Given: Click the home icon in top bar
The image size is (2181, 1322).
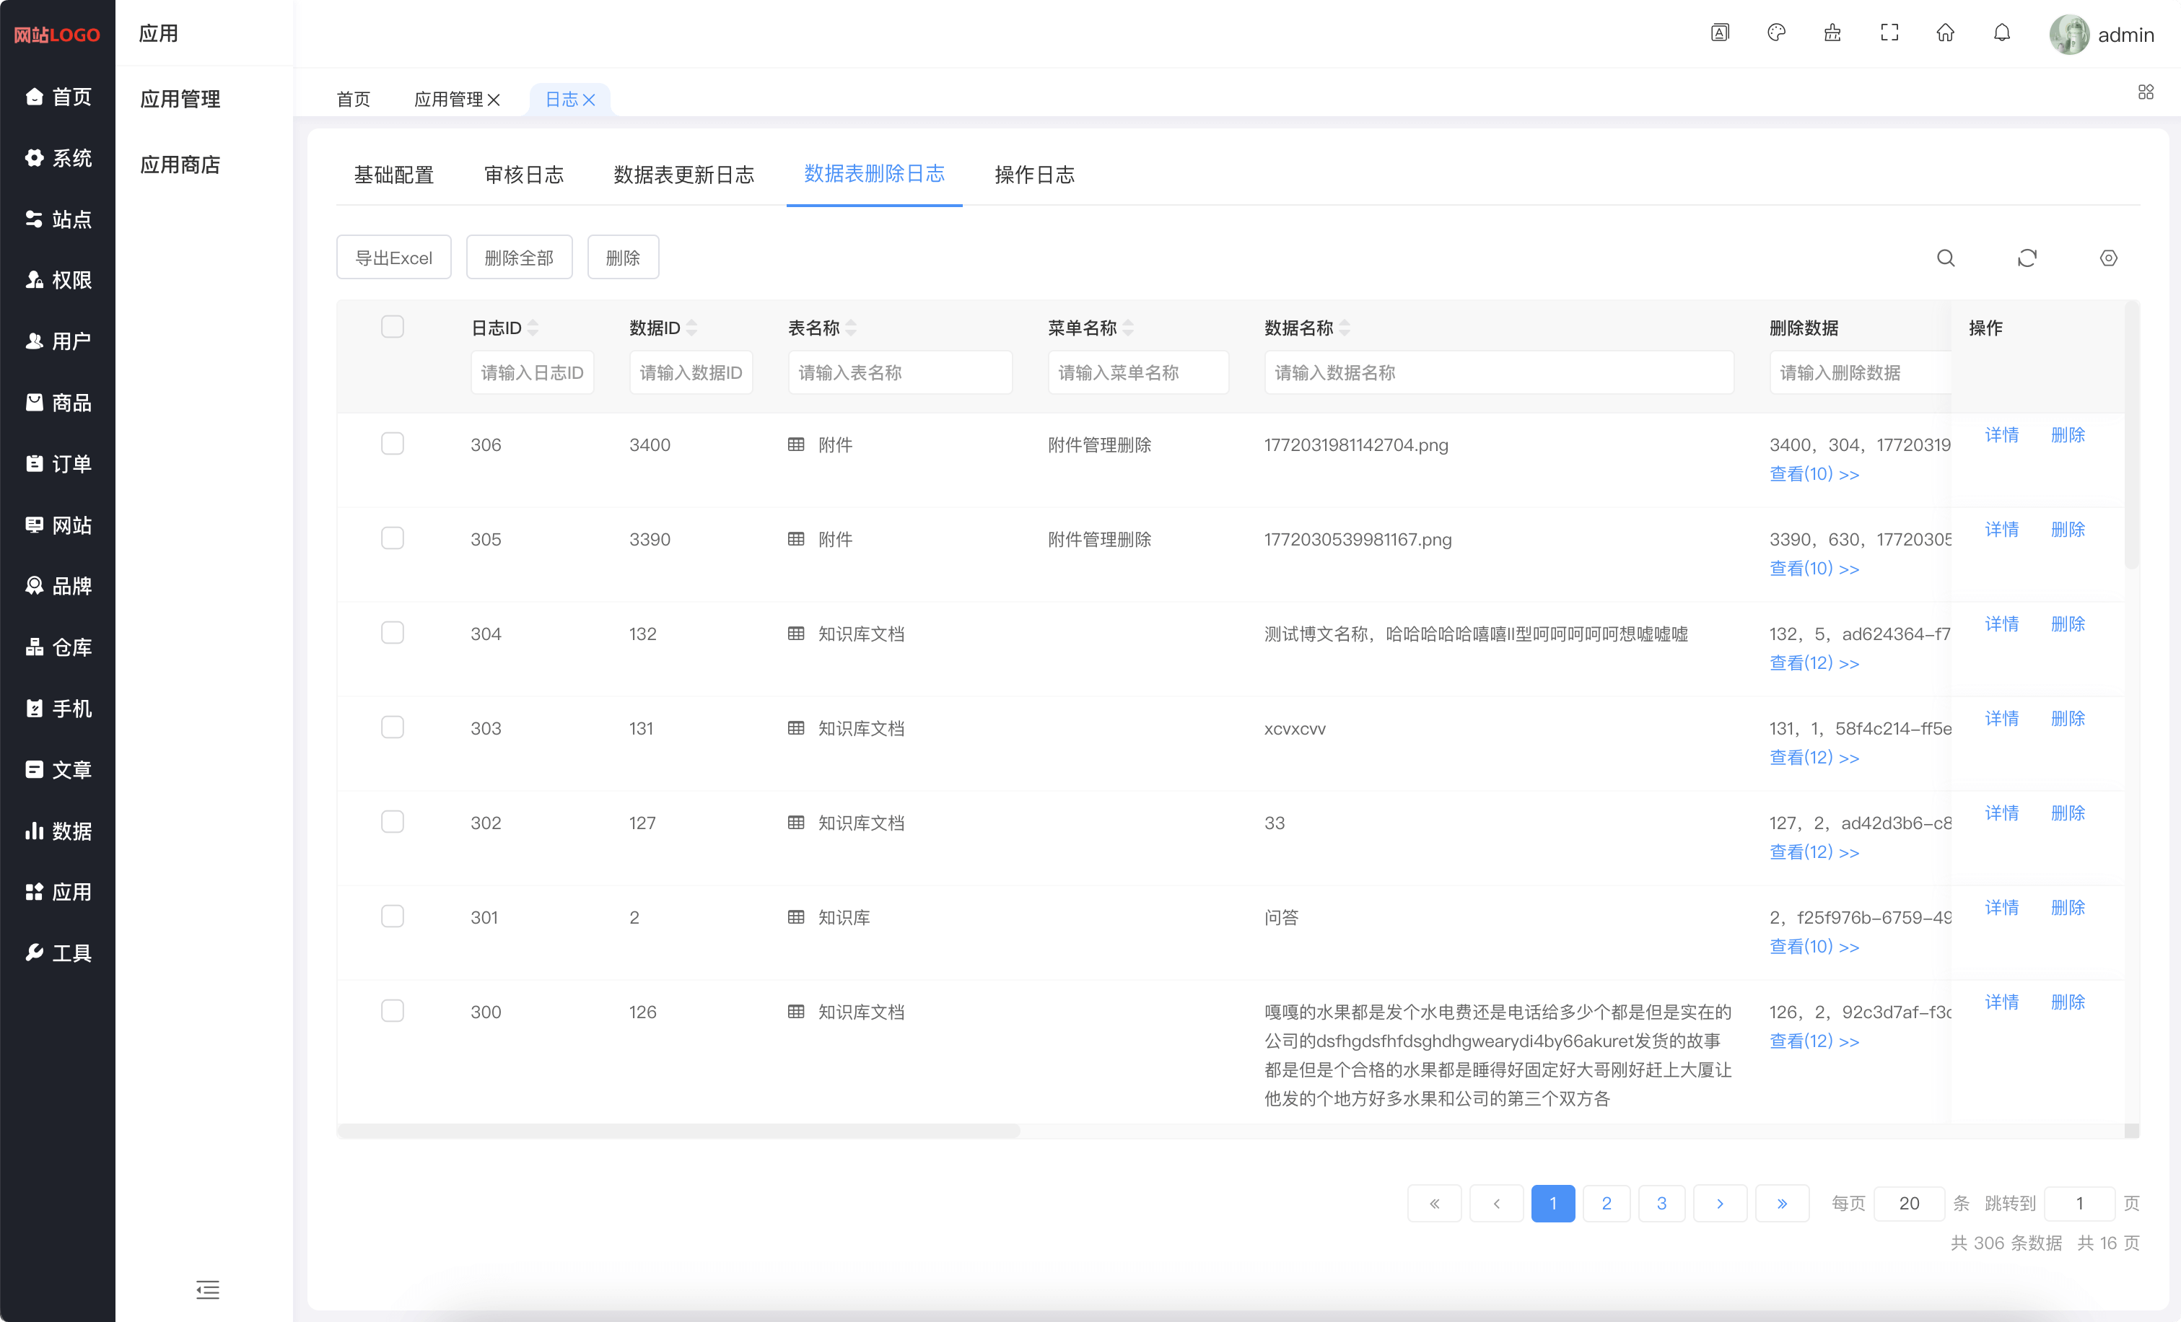Looking at the screenshot, I should 1945,32.
